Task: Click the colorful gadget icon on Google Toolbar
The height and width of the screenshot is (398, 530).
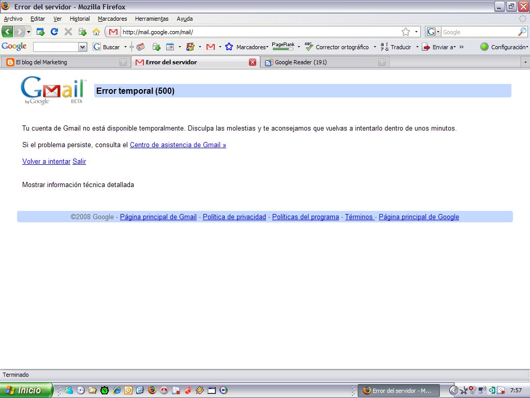Action: pos(190,47)
